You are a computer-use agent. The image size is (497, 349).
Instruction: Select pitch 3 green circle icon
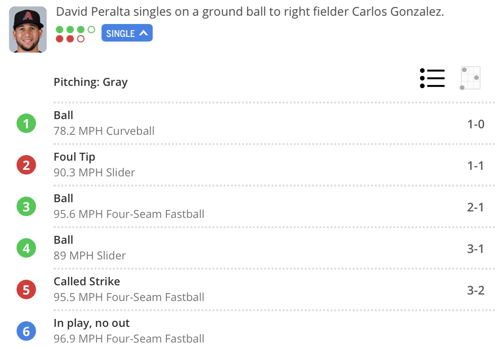(x=26, y=206)
